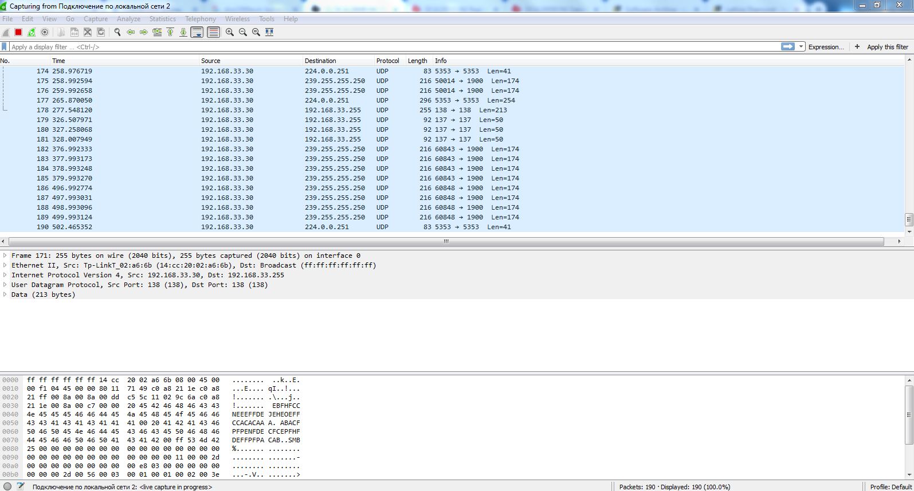Expand Internet Protocol Version 4 section

click(x=5, y=275)
